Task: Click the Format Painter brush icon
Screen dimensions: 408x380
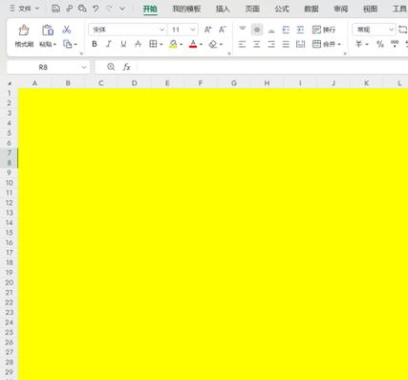Action: pos(24,31)
